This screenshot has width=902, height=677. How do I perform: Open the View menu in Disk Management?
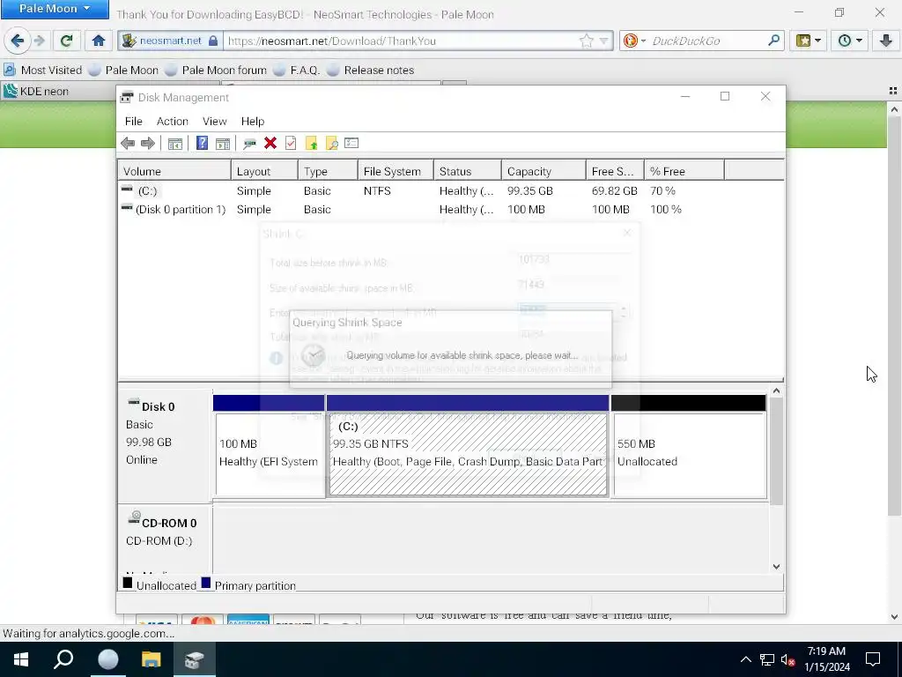coord(215,122)
